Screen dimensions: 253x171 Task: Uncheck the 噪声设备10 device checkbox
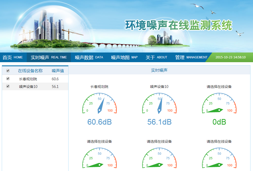[x=8, y=86]
